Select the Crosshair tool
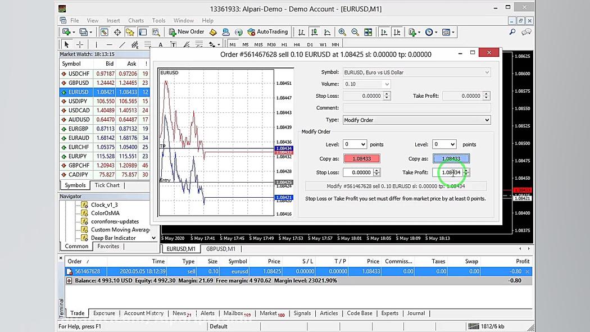 pyautogui.click(x=80, y=44)
